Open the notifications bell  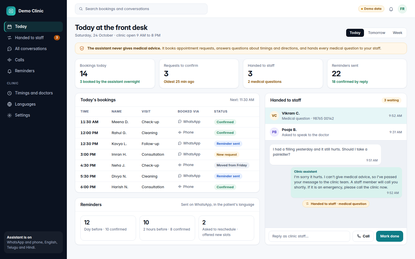coord(391,9)
